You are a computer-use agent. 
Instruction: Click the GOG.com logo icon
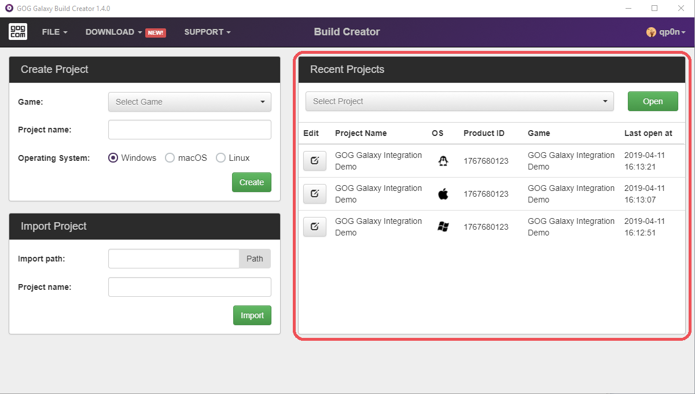point(18,31)
